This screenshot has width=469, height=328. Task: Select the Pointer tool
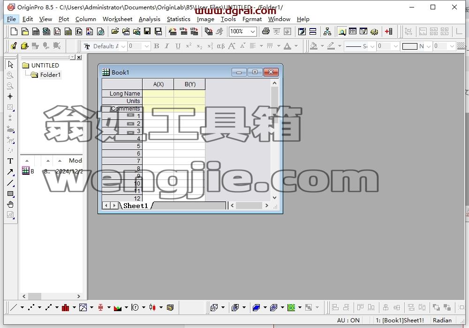tap(10, 64)
